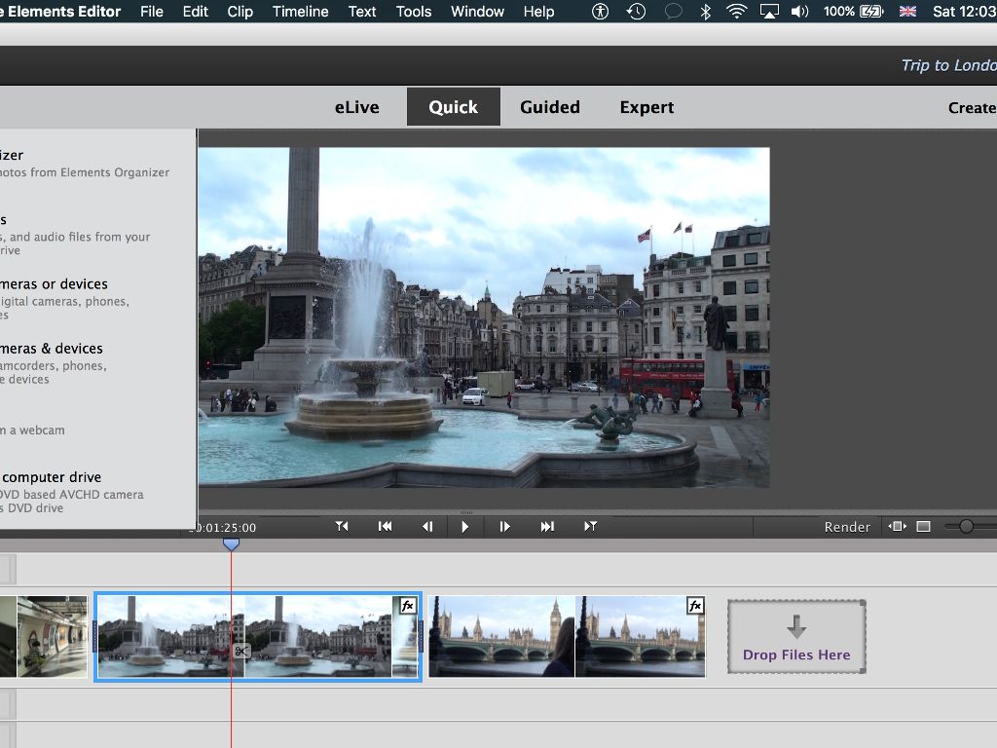Viewport: 997px width, 748px height.
Task: Click the Drop Files Here placeholder
Action: pos(796,637)
